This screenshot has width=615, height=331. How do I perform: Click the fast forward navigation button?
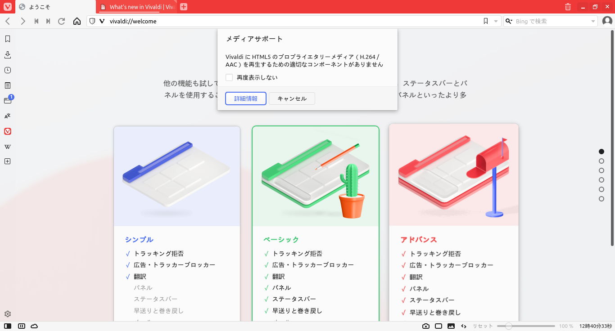[x=48, y=21]
